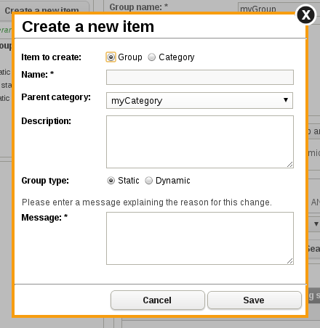The width and height of the screenshot is (320, 328).
Task: Select the Group radio button
Action: tap(111, 57)
